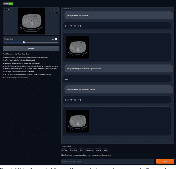This screenshot has width=176, height=169.
Task: Click the Temperature slider handle
Action: pyautogui.click(x=24, y=42)
